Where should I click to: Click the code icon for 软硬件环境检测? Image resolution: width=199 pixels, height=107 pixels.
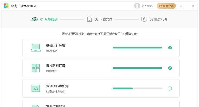(x=36, y=89)
